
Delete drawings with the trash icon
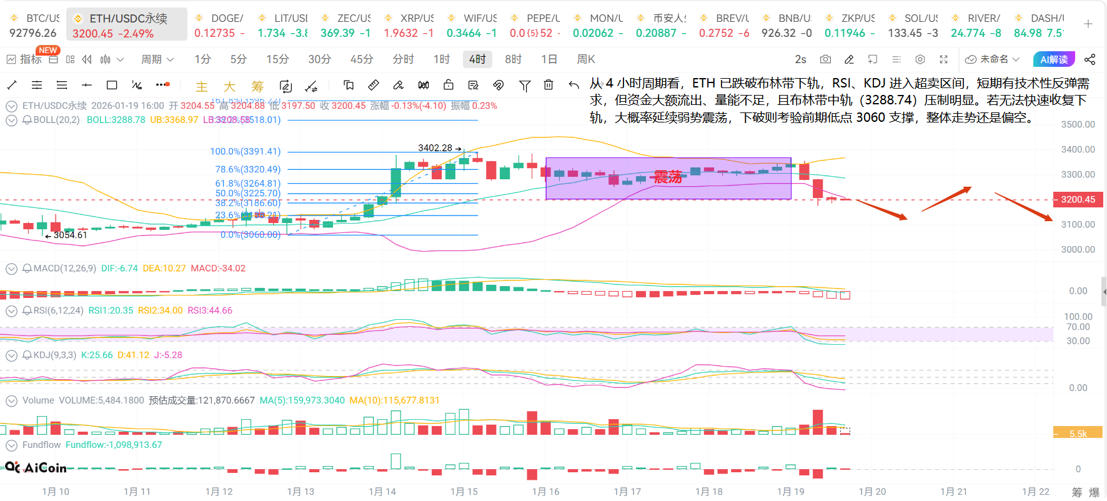pos(549,85)
